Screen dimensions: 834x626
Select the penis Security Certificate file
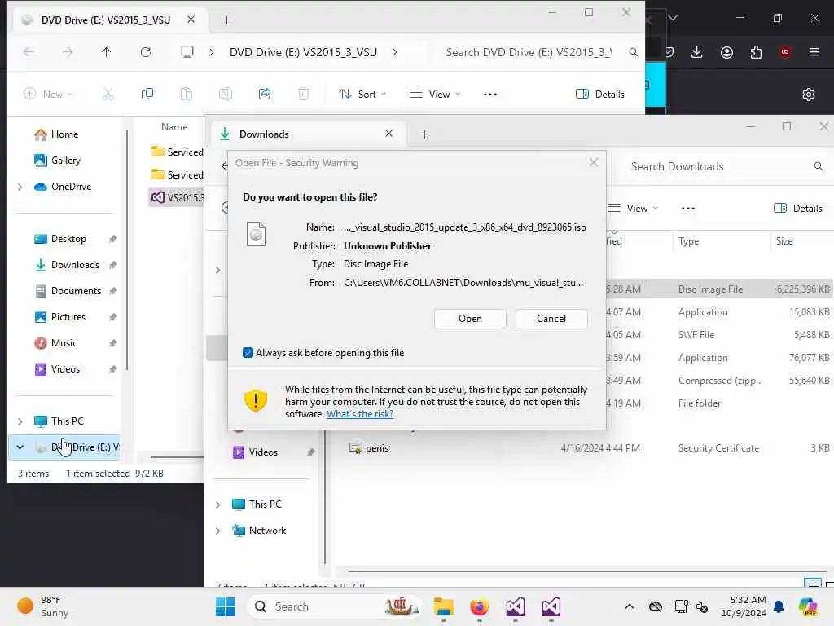376,448
